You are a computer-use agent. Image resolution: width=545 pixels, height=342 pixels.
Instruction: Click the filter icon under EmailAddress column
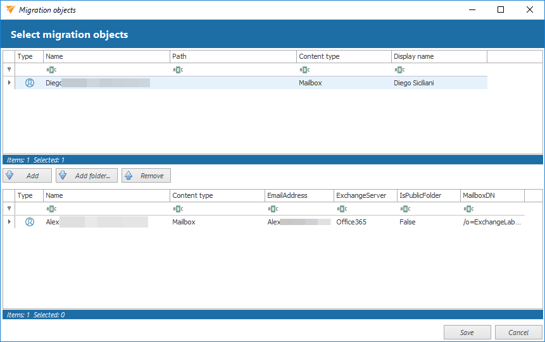click(x=272, y=209)
